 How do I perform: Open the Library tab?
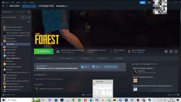(x=29, y=6)
